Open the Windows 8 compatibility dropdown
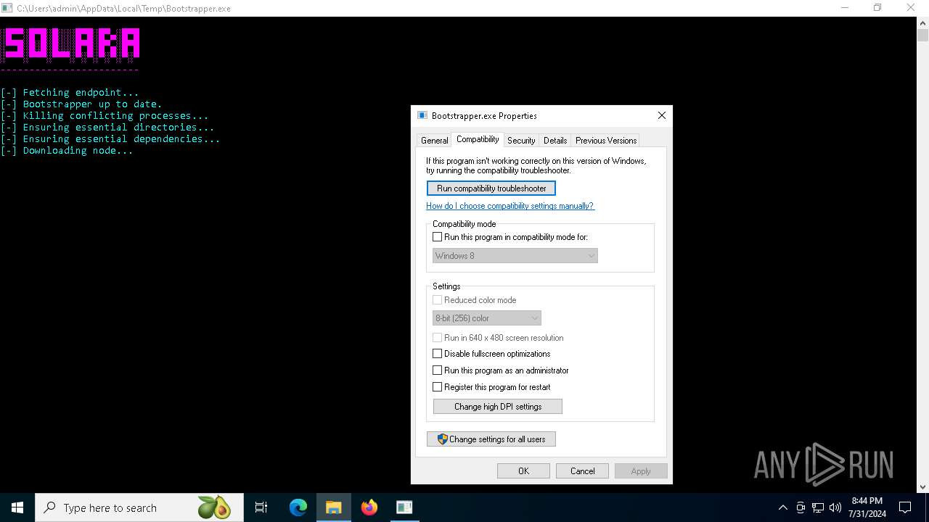 point(515,256)
